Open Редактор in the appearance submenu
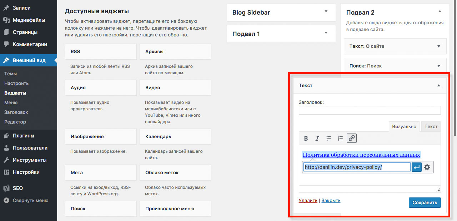 click(x=15, y=122)
